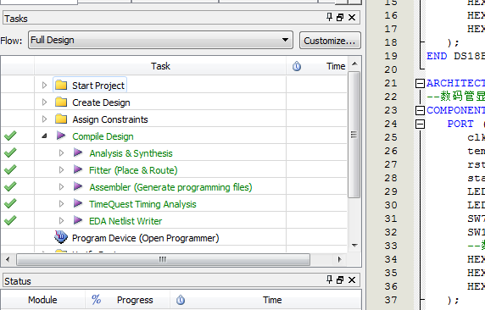Click green checkmark beside Assembler

(x=10, y=186)
